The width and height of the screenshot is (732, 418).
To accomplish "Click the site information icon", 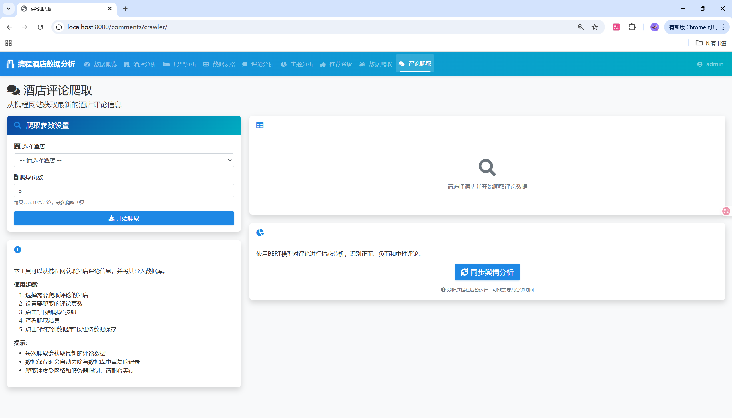I will pyautogui.click(x=59, y=27).
